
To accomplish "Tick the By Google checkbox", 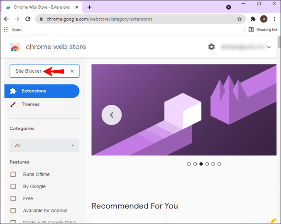I will point(13,186).
